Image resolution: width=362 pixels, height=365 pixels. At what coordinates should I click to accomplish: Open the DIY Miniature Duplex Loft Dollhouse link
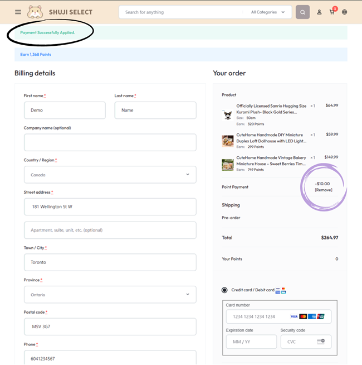click(271, 138)
